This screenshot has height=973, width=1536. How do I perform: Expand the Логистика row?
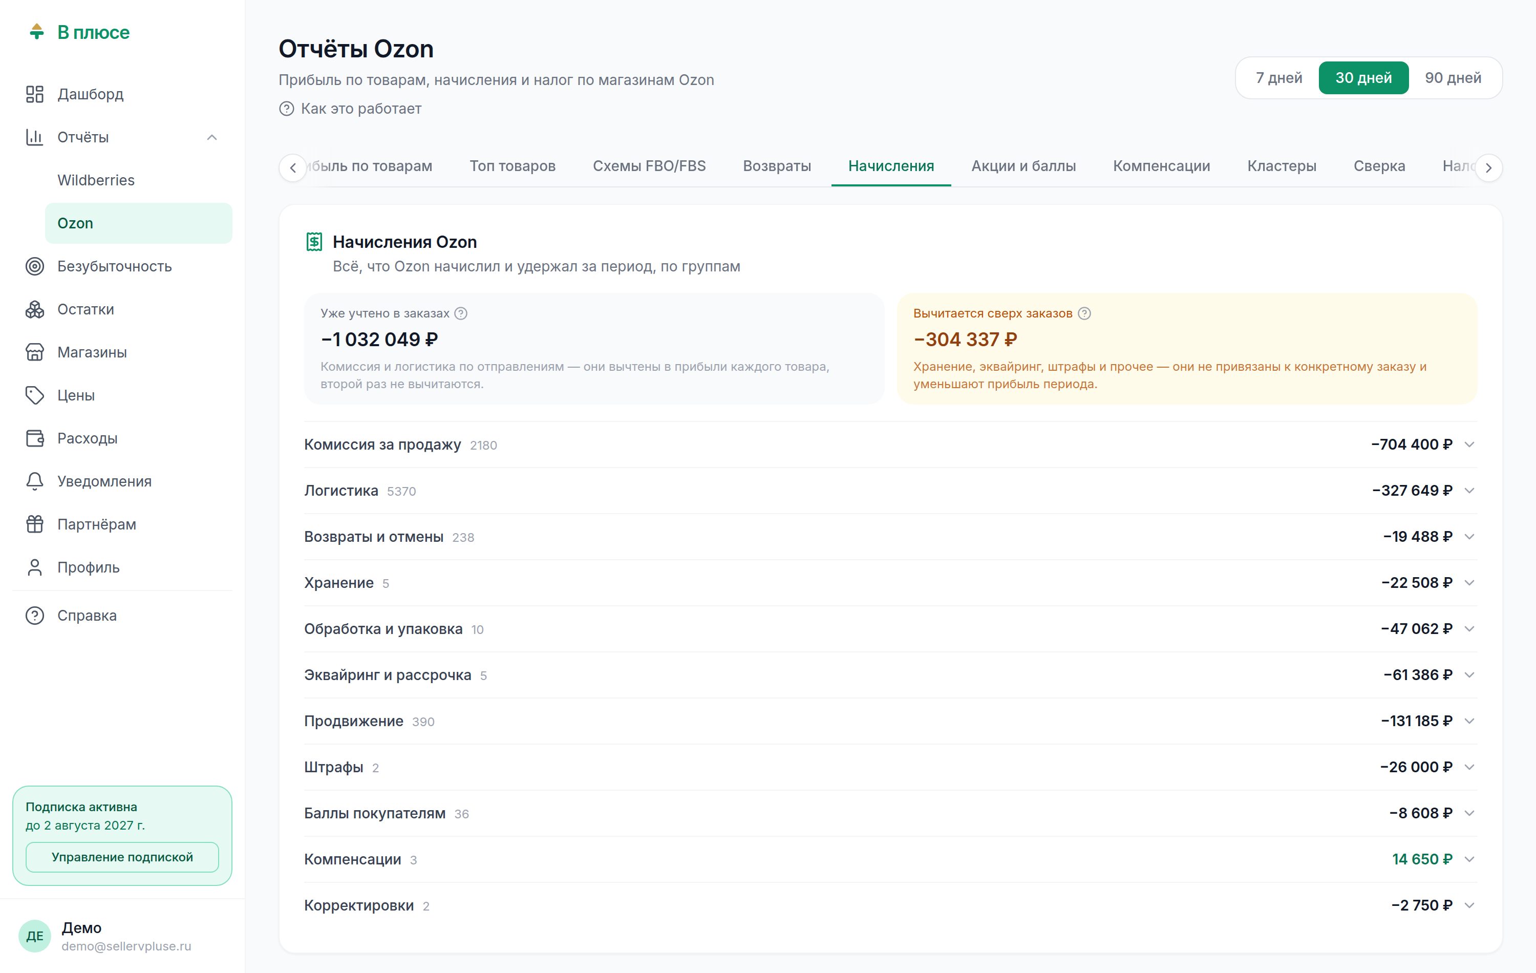point(890,491)
